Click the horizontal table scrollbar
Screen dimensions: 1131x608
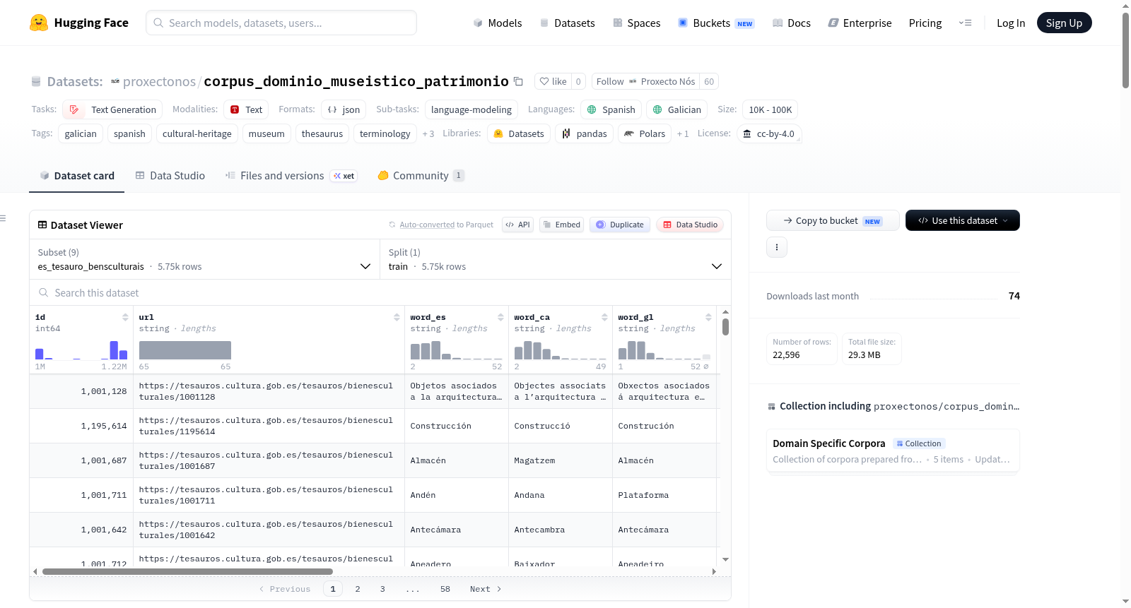coord(187,571)
